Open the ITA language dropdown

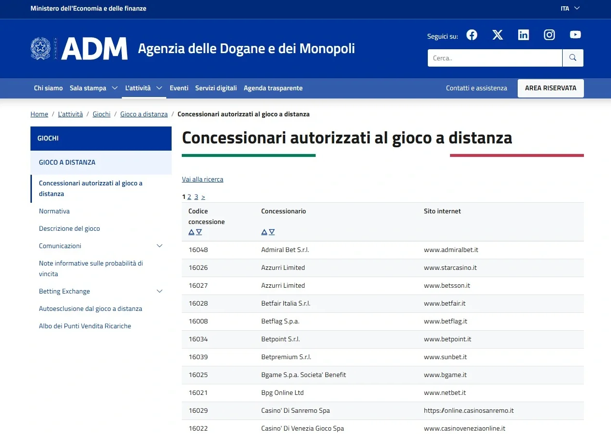(570, 8)
